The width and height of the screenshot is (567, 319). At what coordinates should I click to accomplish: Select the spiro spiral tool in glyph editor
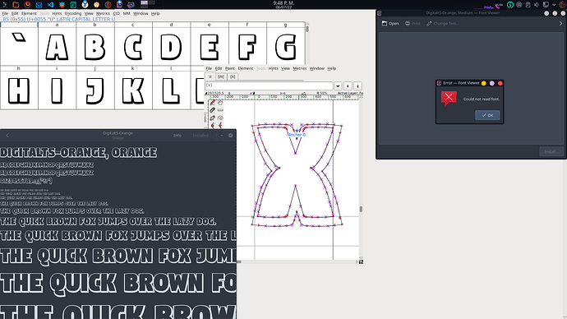point(220,118)
